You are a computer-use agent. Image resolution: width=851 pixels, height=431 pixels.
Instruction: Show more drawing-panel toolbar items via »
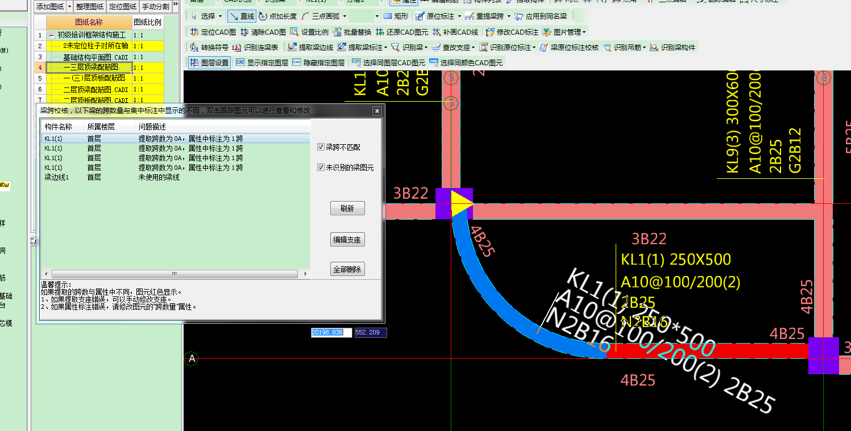point(176,5)
